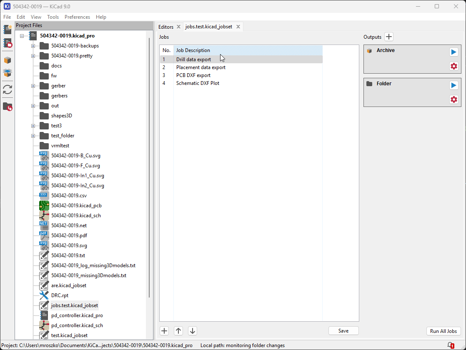Select the Drill data export job
Image resolution: width=466 pixels, height=350 pixels.
point(241,60)
